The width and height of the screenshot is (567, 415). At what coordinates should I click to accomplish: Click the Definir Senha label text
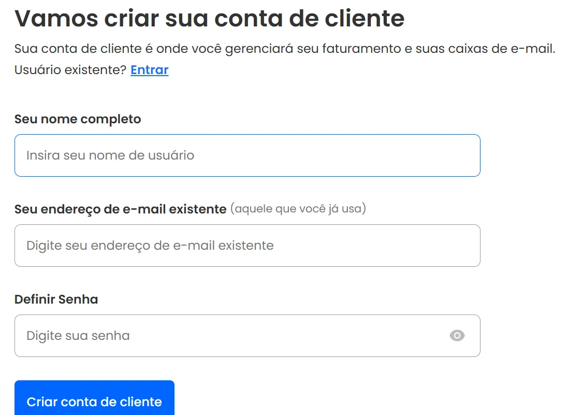pyautogui.click(x=56, y=299)
